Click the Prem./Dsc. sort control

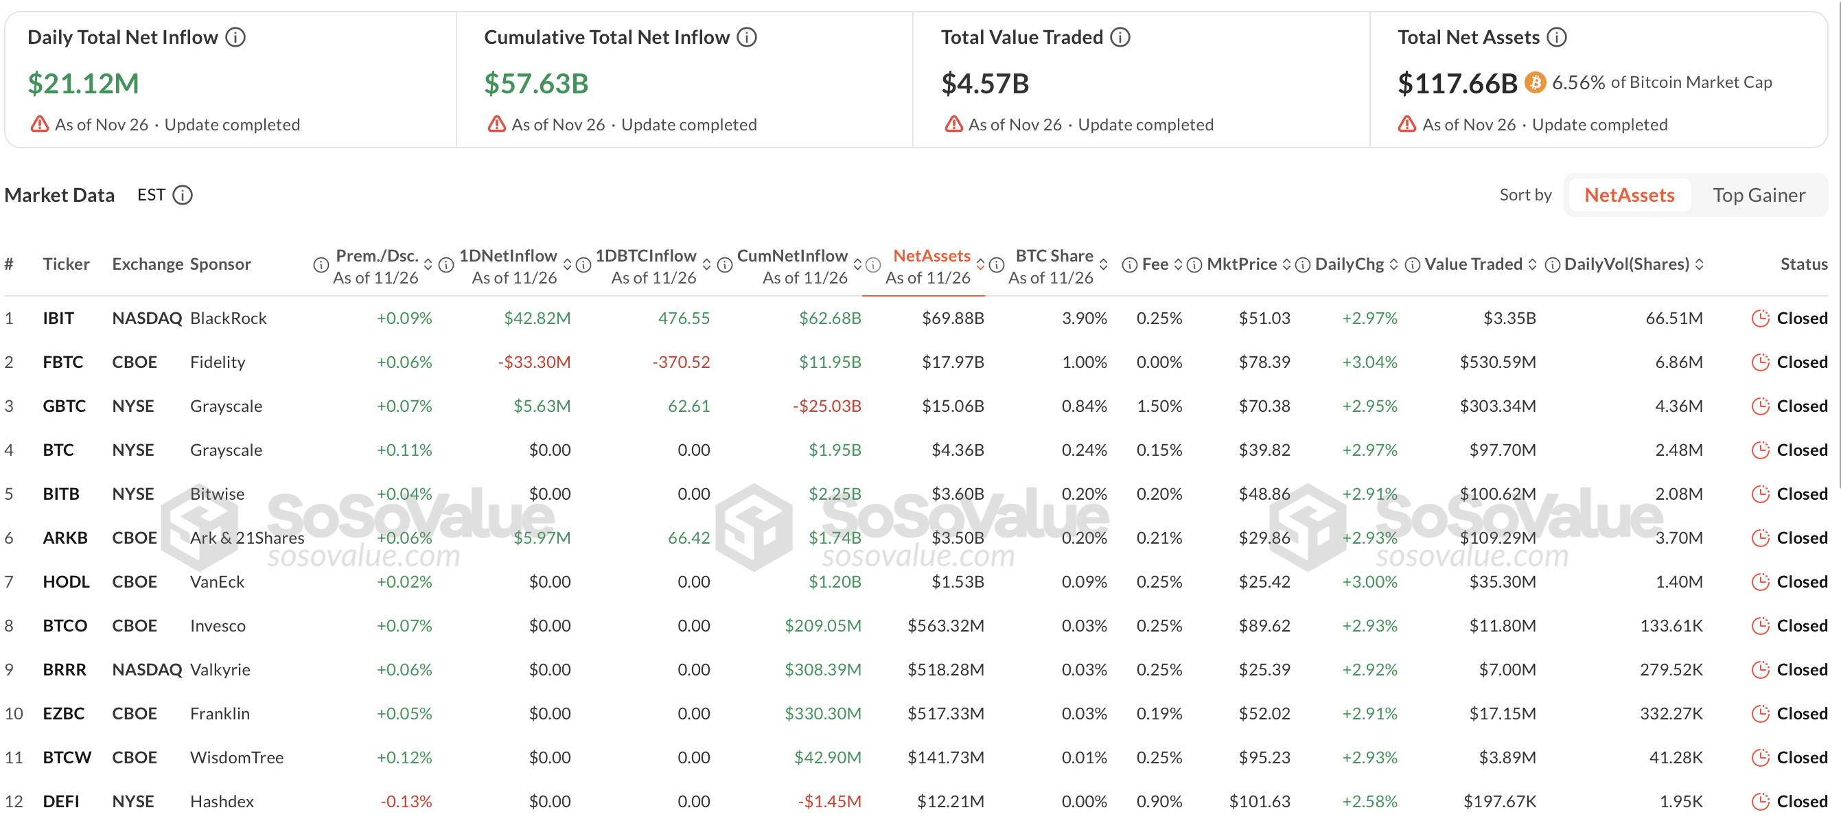coord(428,264)
